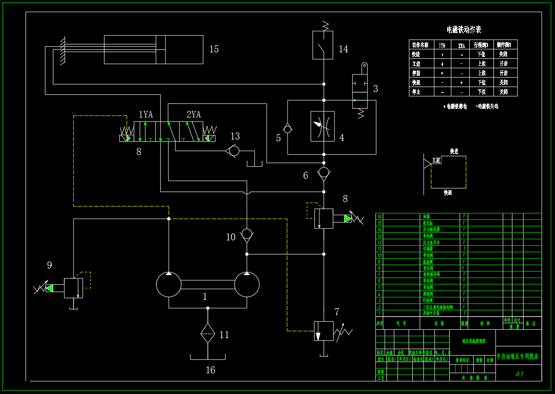Viewport: 555px width, 394px height.
Task: Click parts list entry "过滤器"
Action: click(x=428, y=249)
